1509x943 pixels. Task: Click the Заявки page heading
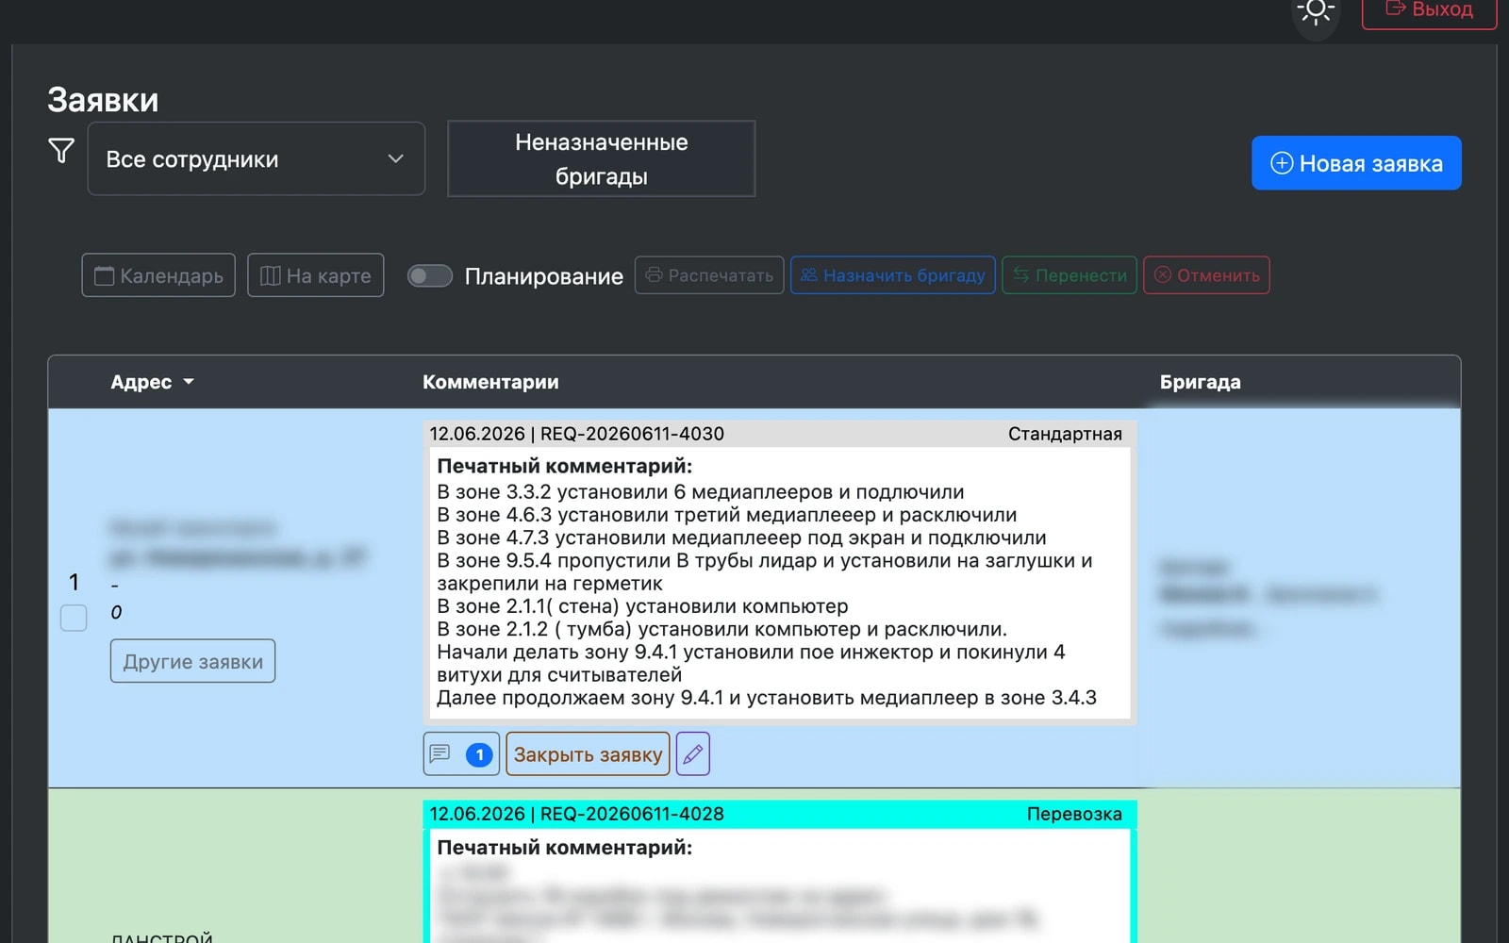(103, 100)
